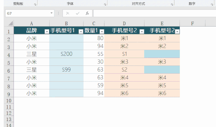The image size is (216, 127).
Task: Open the 手机型号1 column filter dropdown
Action: 81,32
